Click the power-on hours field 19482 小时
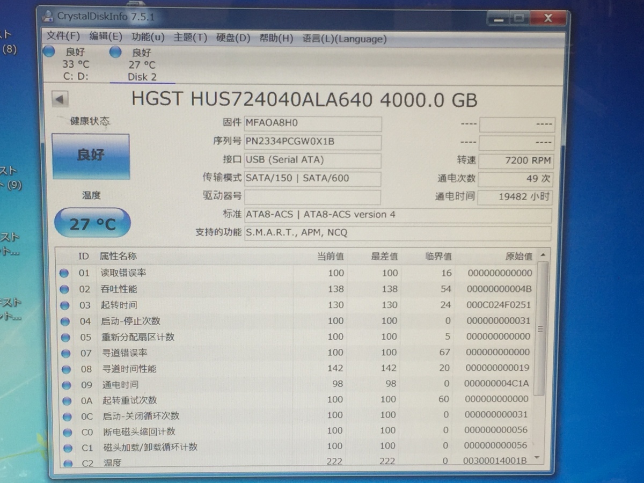 [x=515, y=197]
